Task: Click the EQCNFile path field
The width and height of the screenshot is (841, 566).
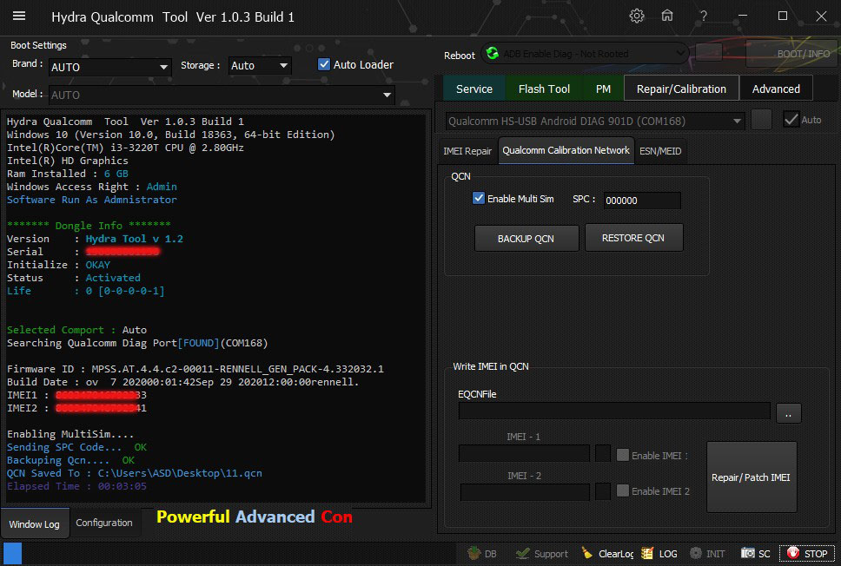Action: [x=614, y=411]
